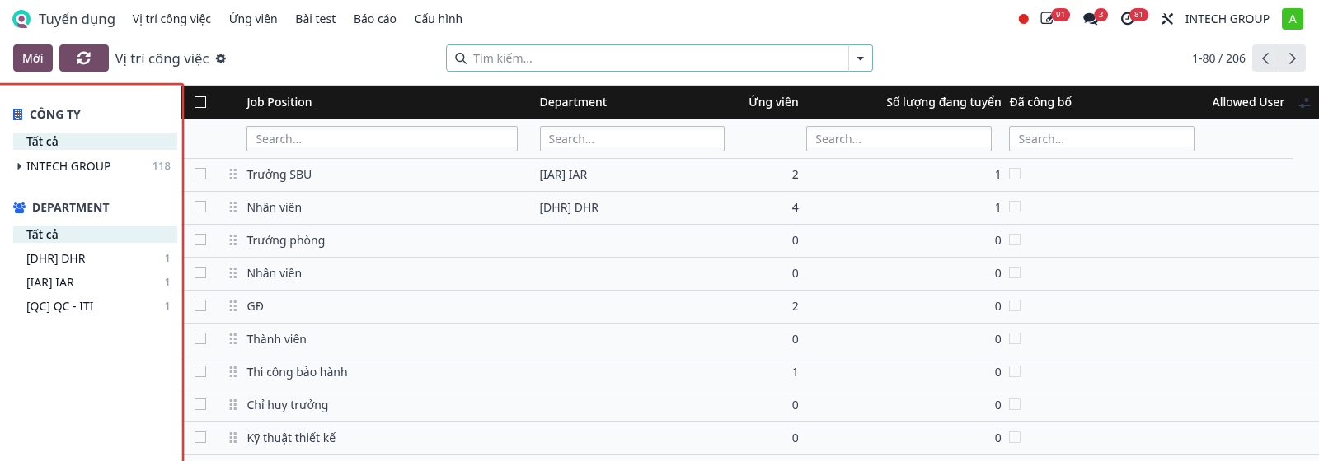Click the drag handle for Thi công bảo hành
Screen dimensions: 1319x461
pos(233,372)
